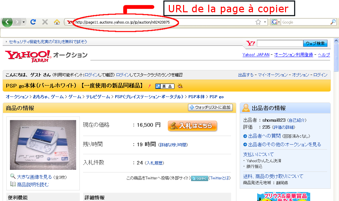Open 詳細な残り時間 link
The height and width of the screenshot is (201, 339).
click(173, 145)
